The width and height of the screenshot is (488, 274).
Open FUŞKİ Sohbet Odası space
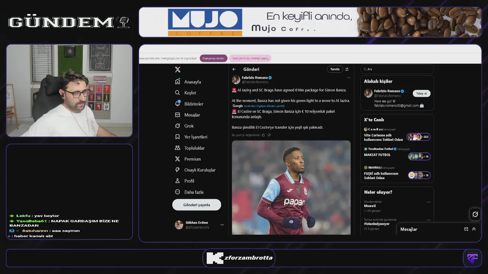pos(381,176)
